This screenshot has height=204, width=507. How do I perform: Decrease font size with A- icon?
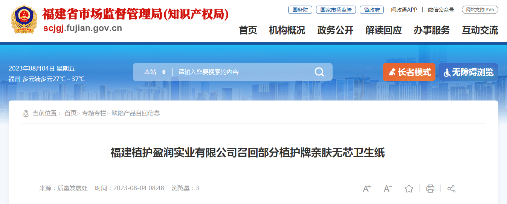click(x=388, y=189)
